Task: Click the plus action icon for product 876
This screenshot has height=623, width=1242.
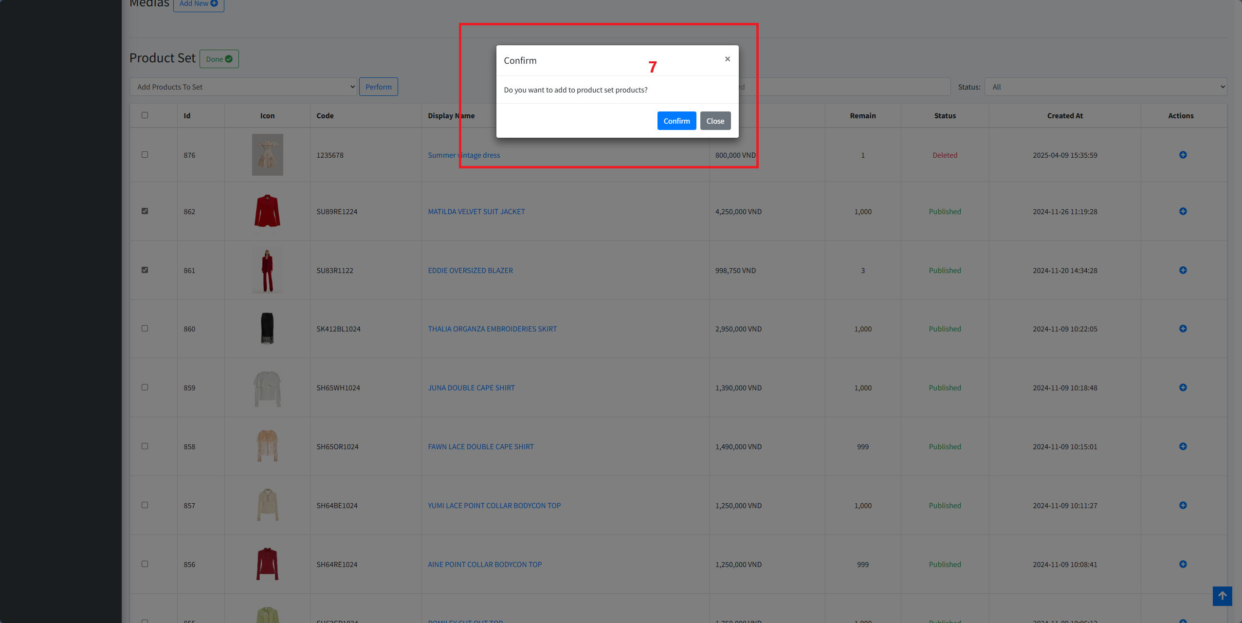Action: (1183, 155)
